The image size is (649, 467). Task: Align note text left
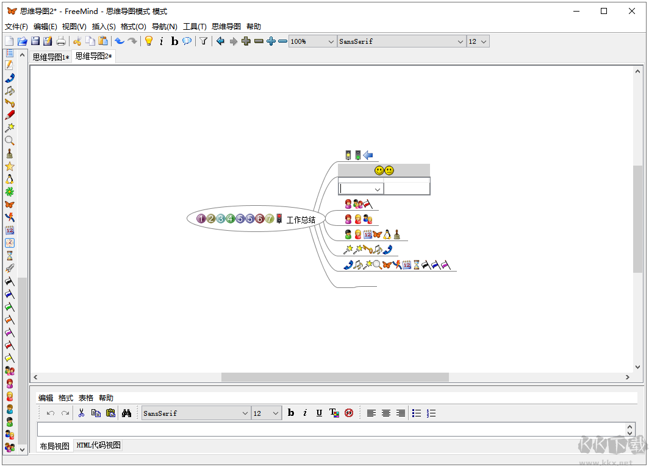(x=371, y=413)
